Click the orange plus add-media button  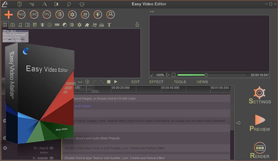[9, 15]
